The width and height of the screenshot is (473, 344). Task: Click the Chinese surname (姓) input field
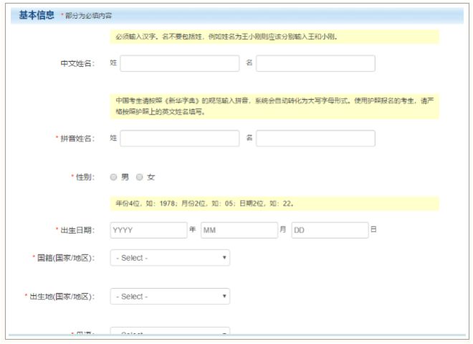pyautogui.click(x=179, y=63)
